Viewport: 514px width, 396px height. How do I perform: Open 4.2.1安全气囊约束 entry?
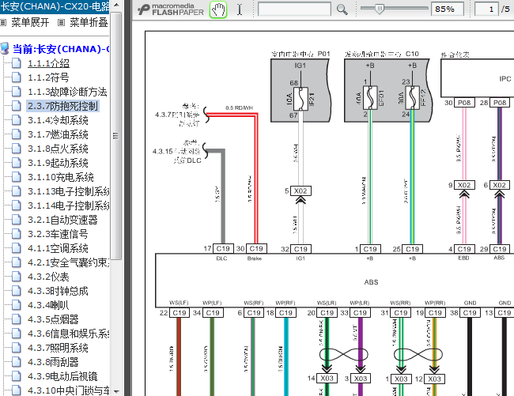pyautogui.click(x=68, y=262)
